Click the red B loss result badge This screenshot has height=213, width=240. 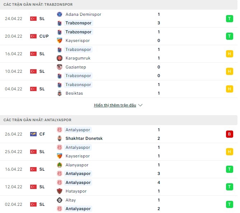coord(230,134)
